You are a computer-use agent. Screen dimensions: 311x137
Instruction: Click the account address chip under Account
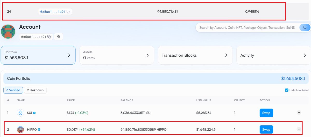(36, 37)
